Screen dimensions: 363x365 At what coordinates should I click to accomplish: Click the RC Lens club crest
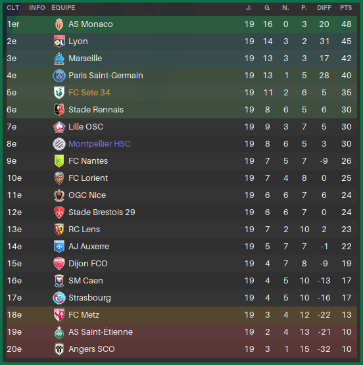pyautogui.click(x=59, y=230)
